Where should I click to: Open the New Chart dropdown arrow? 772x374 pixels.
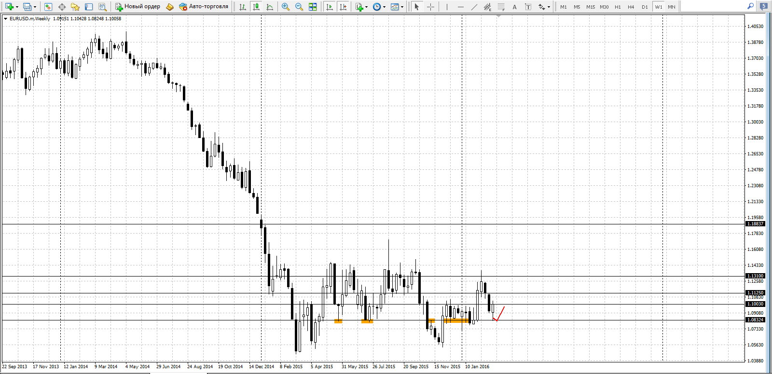tap(16, 7)
